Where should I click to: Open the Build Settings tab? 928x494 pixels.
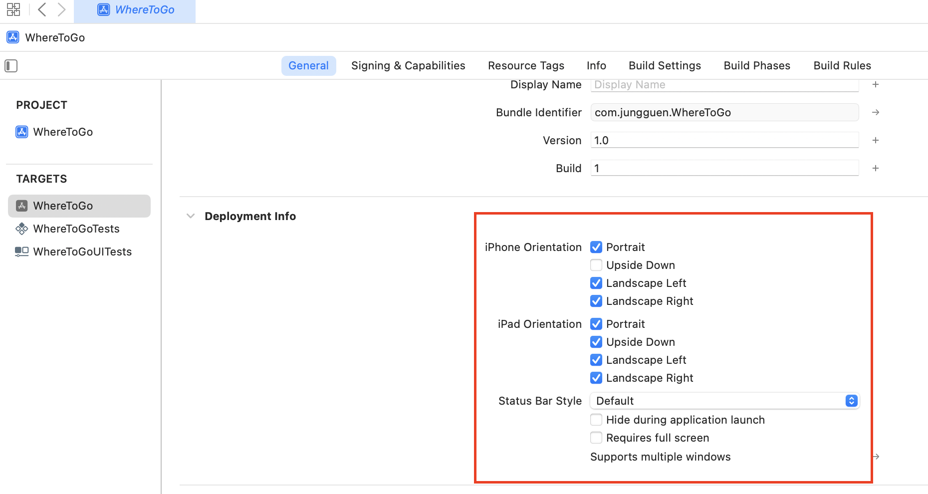tap(665, 66)
